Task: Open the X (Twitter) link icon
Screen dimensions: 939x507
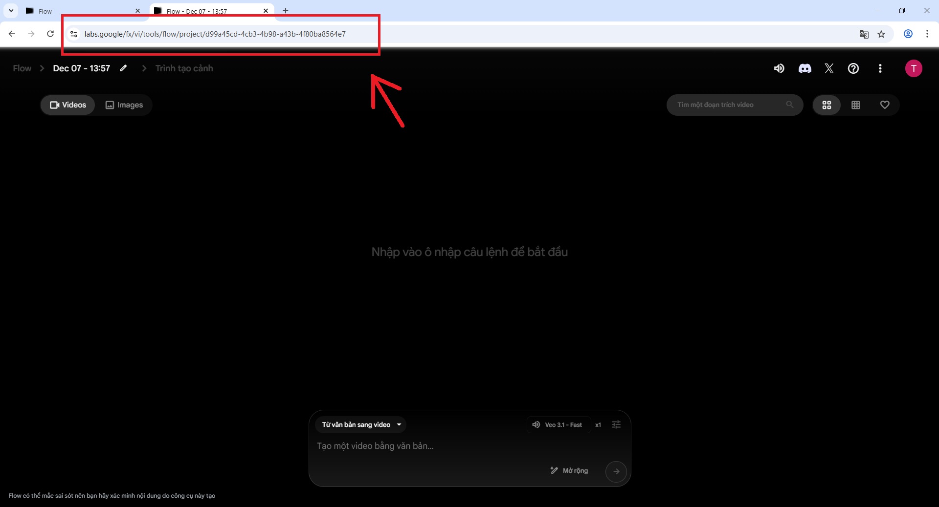Action: [x=829, y=68]
